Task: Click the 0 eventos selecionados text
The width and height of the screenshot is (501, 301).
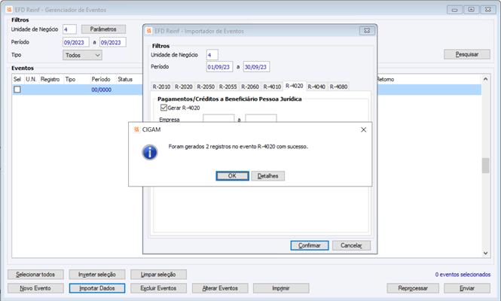Action: click(463, 275)
